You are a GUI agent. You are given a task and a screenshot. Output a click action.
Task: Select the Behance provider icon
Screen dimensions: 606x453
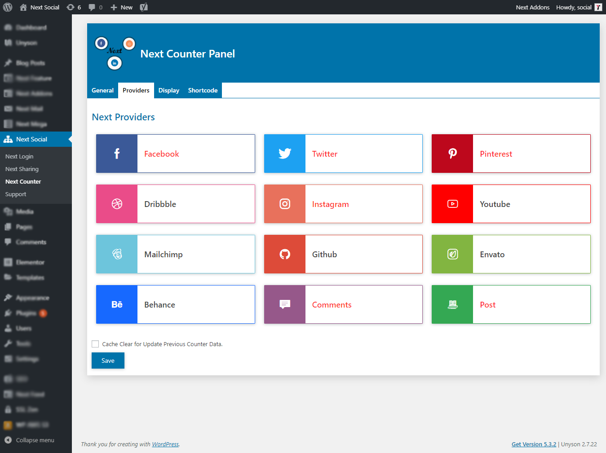(117, 304)
